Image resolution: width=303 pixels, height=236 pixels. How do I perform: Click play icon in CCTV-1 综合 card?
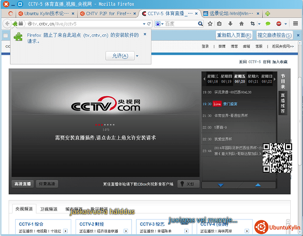pyautogui.click(x=66, y=231)
